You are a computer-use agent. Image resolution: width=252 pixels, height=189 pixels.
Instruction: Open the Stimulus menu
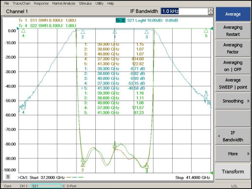[85, 3]
